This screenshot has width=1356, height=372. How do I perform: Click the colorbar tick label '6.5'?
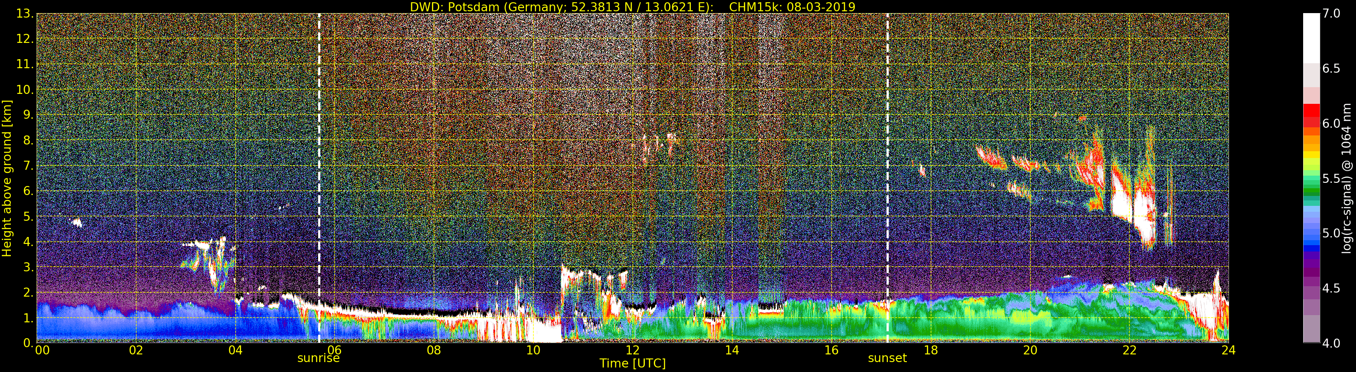[1332, 69]
